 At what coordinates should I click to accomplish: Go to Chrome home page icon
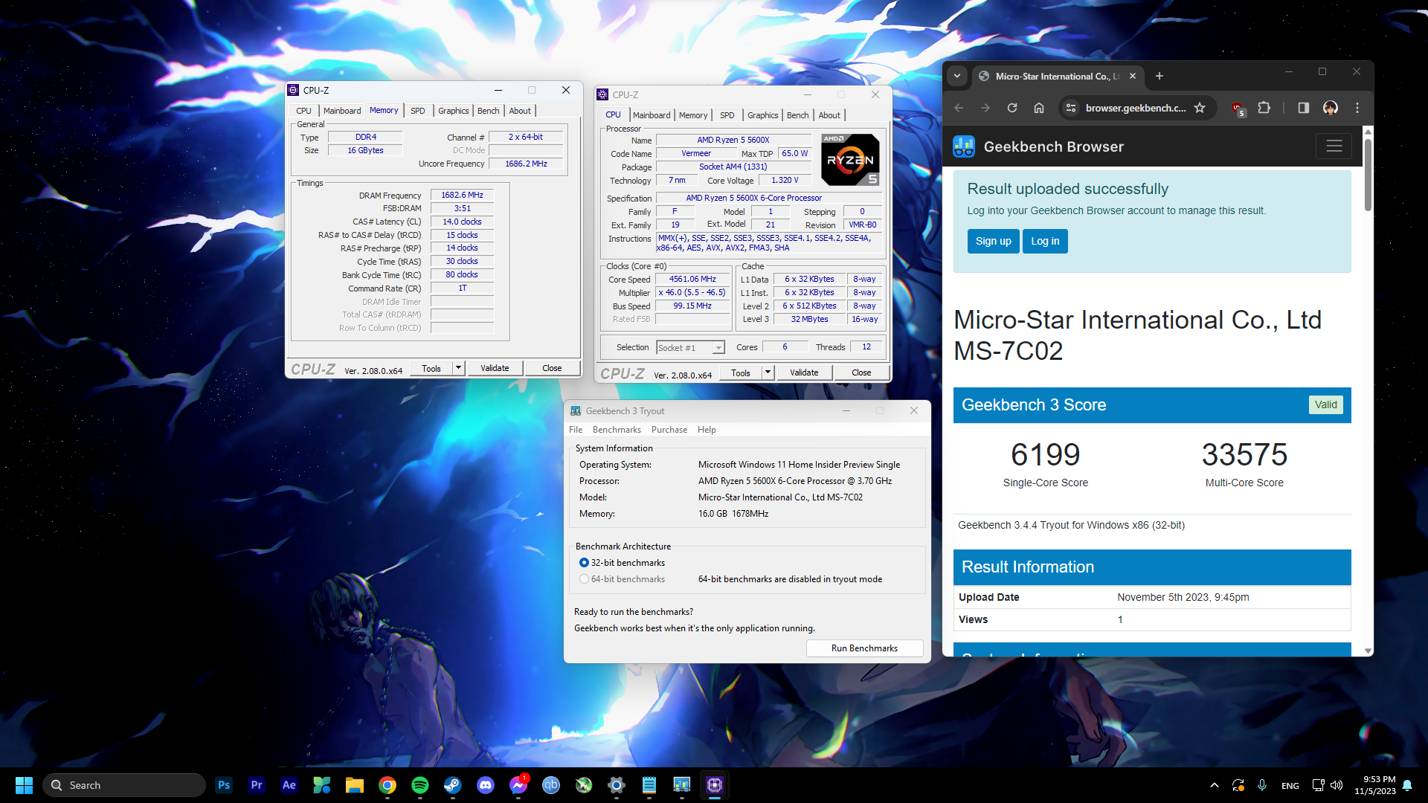[1039, 108]
